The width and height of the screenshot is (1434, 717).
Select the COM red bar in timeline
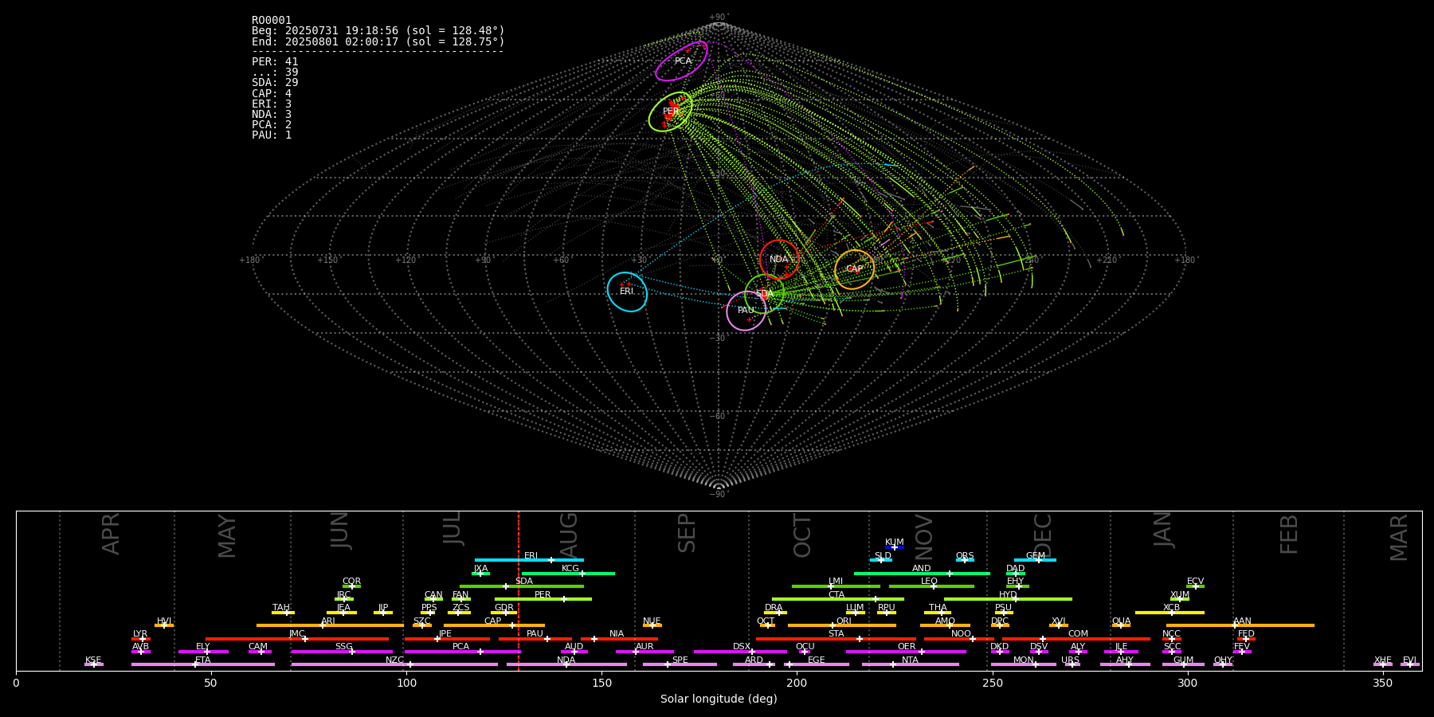(x=1076, y=638)
